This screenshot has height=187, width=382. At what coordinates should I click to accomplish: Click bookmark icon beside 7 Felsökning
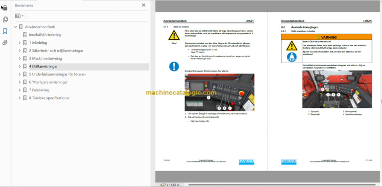tap(25, 90)
